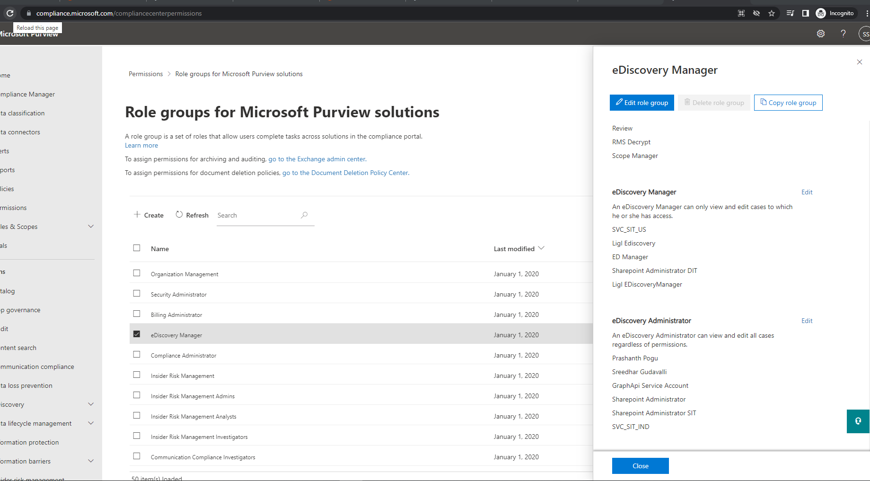Open the help question mark icon
This screenshot has width=870, height=481.
pyautogui.click(x=843, y=34)
